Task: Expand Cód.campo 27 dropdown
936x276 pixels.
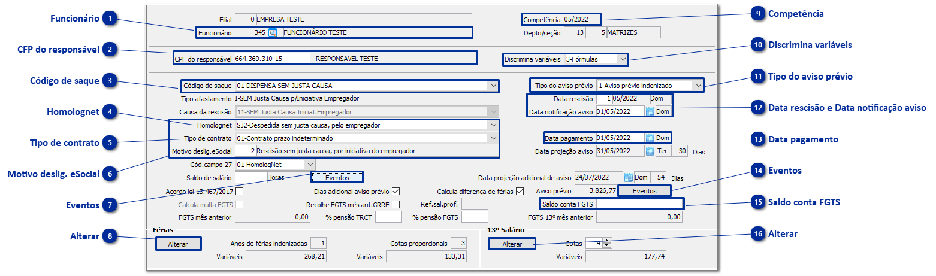Action: (310, 164)
